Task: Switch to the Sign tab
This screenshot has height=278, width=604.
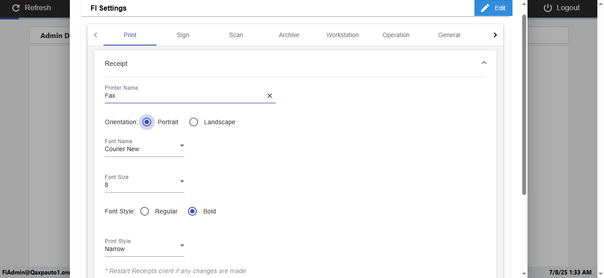Action: click(x=183, y=35)
